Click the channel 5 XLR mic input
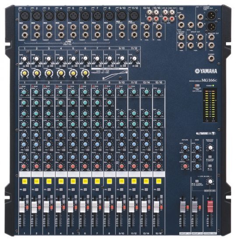Screen dimensions: 236x241 [x=73, y=16]
